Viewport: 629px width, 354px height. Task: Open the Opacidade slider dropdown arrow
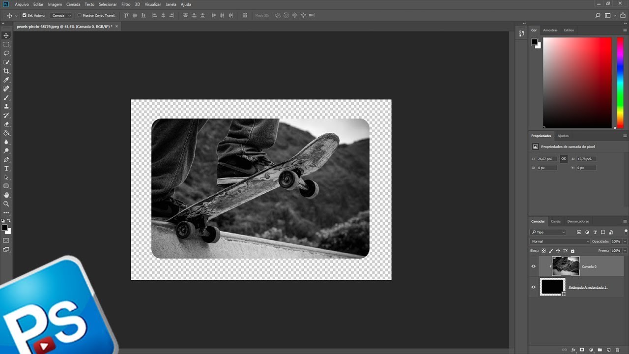(x=625, y=241)
